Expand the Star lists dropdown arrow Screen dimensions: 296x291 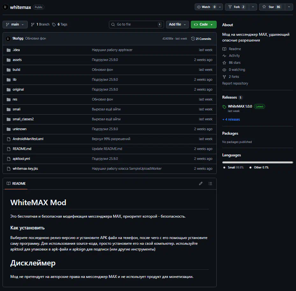[289, 7]
